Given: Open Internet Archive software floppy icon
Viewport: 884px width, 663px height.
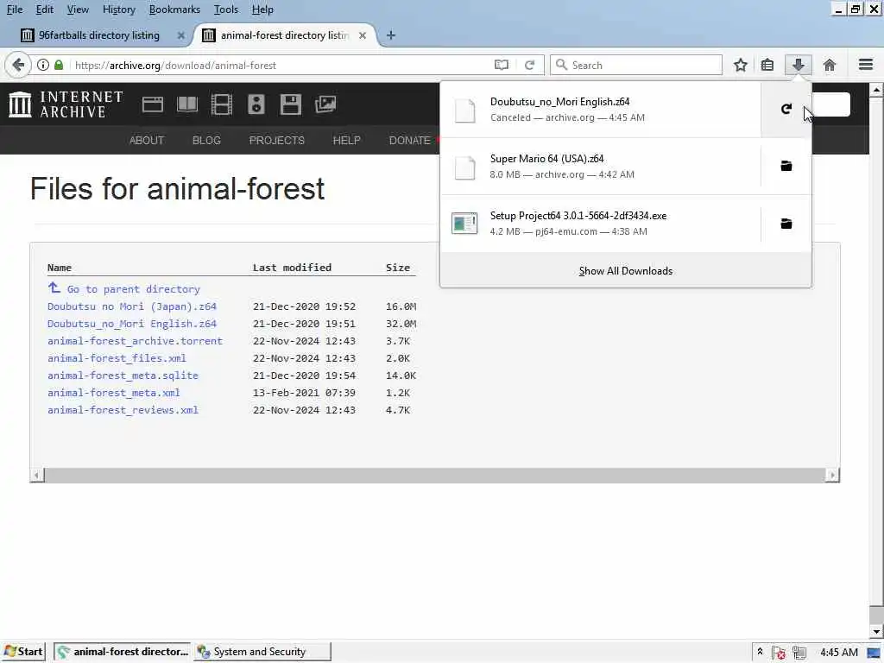Looking at the screenshot, I should (x=290, y=104).
